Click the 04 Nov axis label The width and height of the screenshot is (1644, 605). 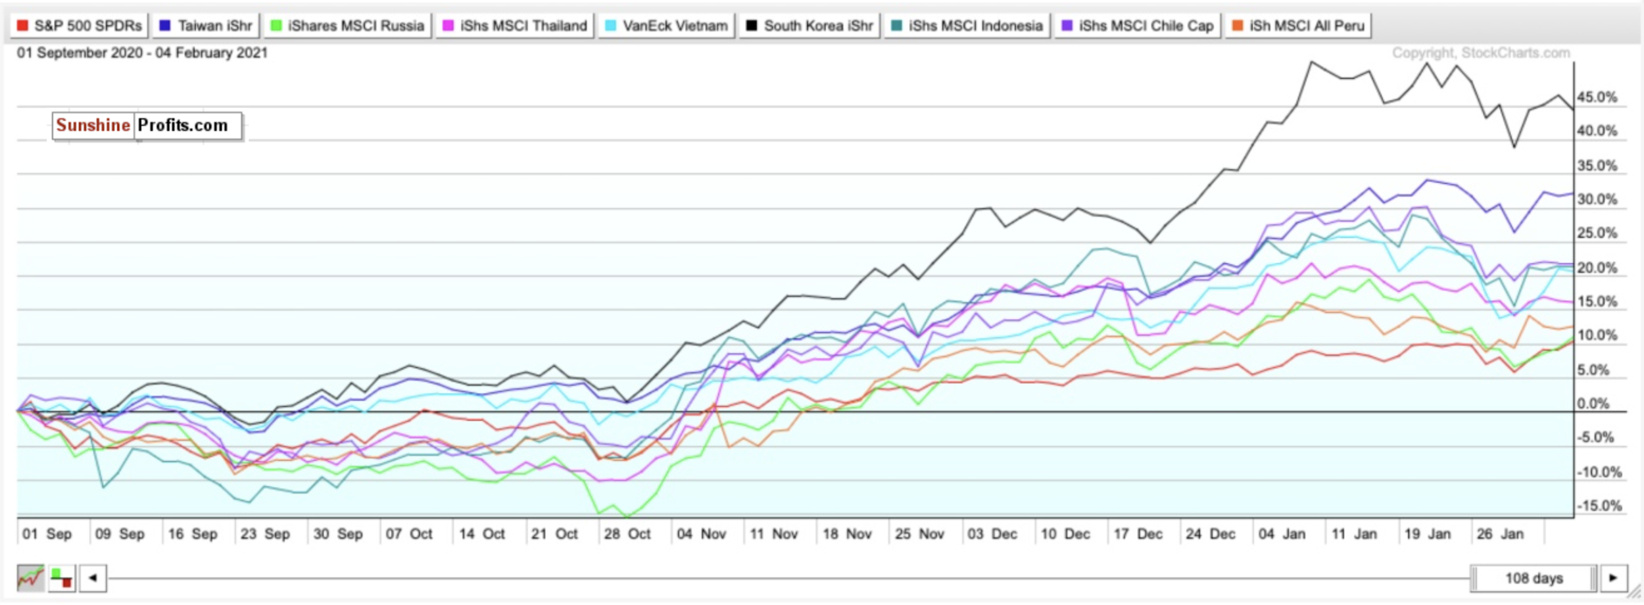701,534
